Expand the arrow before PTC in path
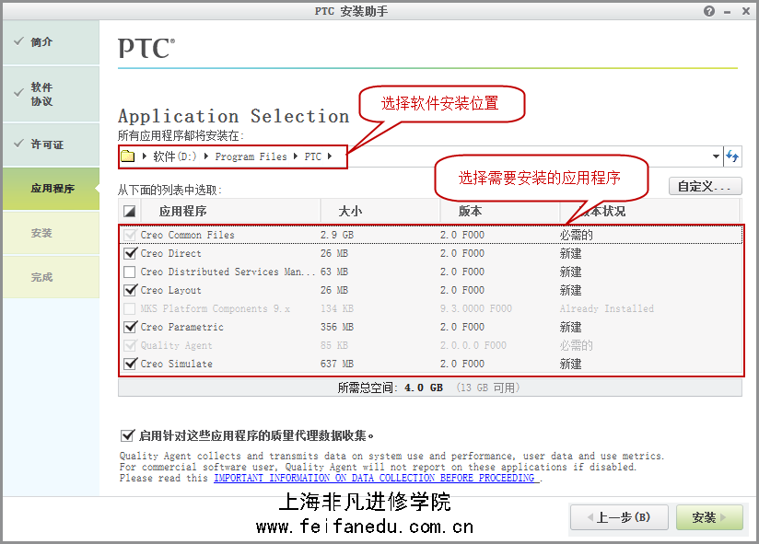The height and width of the screenshot is (544, 759). pyautogui.click(x=296, y=156)
